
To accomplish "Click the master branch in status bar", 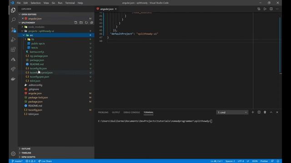I will (x=17, y=161).
